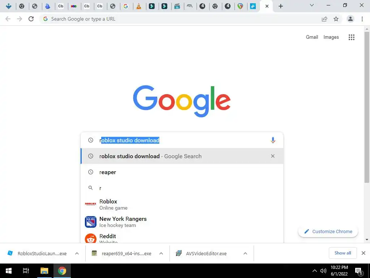Open Google Images link
Screen dimensions: 370x278
[x=331, y=37]
